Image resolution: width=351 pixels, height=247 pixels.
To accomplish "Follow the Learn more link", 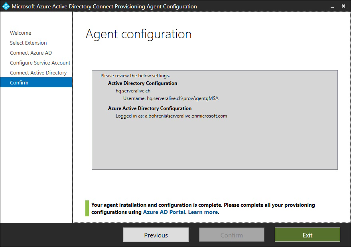I will point(203,212).
